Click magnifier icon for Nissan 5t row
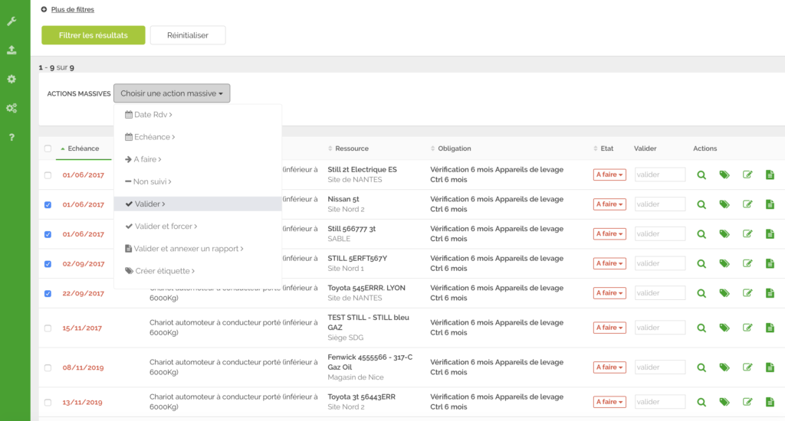The image size is (785, 421). [701, 204]
